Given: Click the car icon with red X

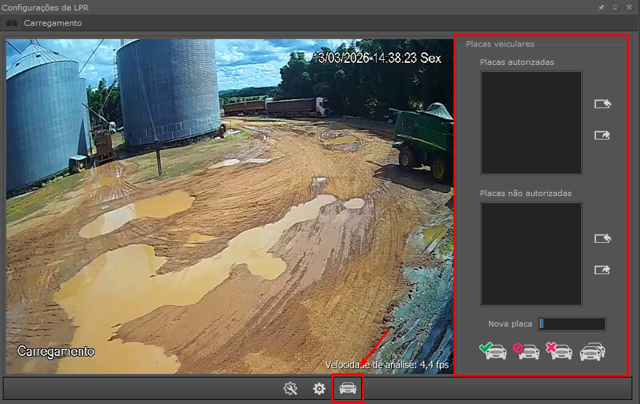Looking at the screenshot, I should coord(559,351).
